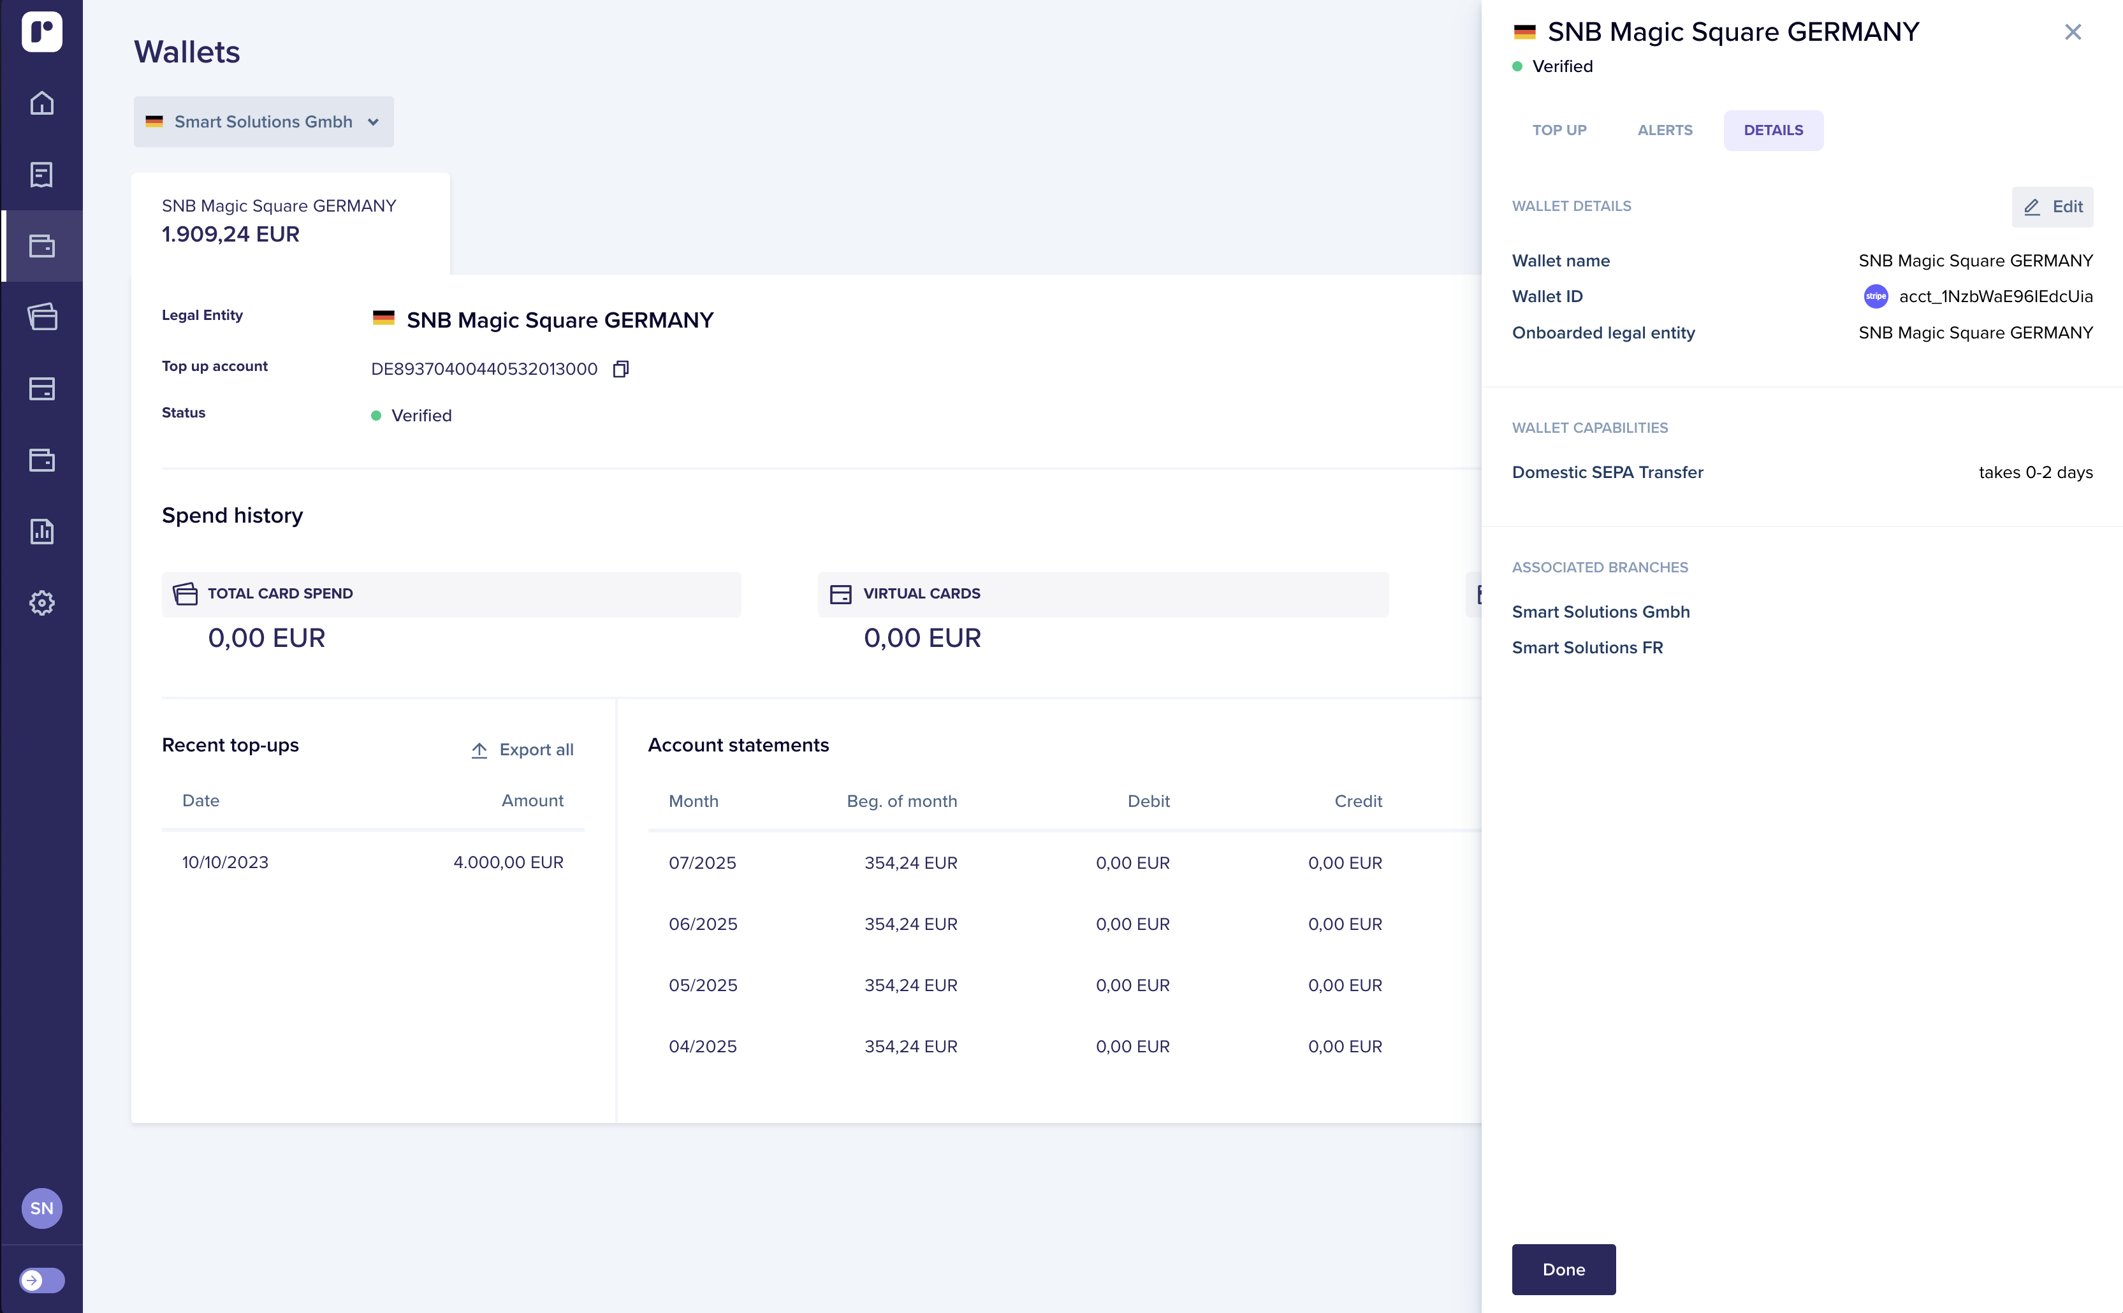Expand the Smart Solutions Gmbh company selector
This screenshot has width=2123, height=1313.
click(x=262, y=122)
